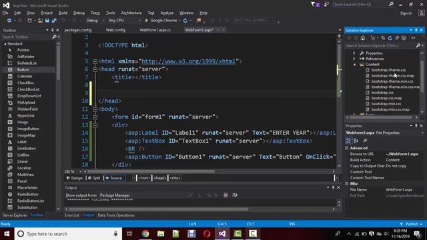Image resolution: width=427 pixels, height=240 pixels.
Task: Click the Save All icon in toolbar
Action: pos(54,21)
